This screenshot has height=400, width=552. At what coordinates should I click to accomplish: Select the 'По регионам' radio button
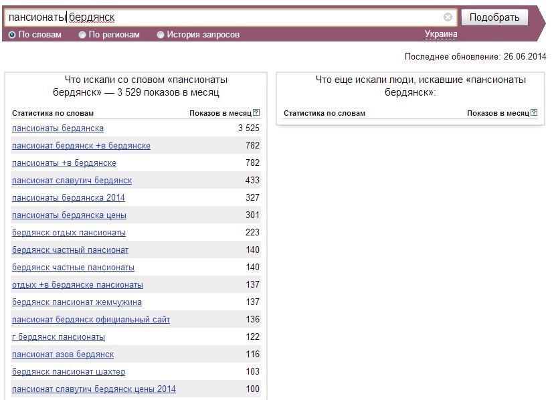coord(82,35)
